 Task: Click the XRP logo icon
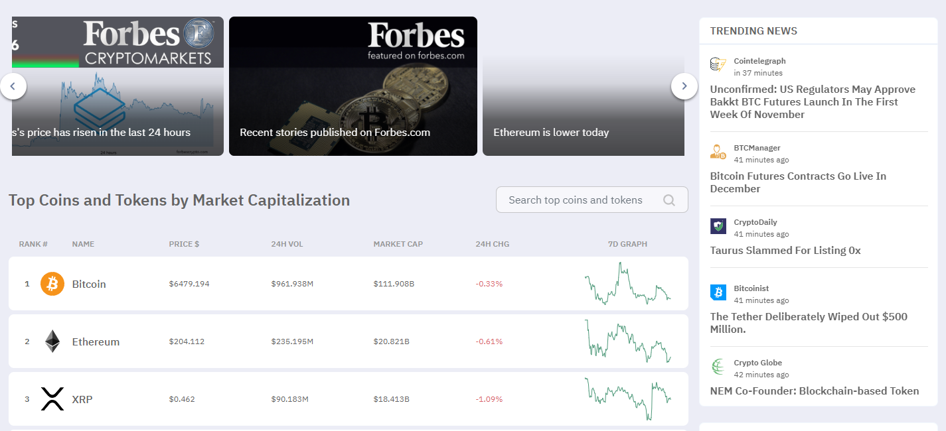(52, 399)
